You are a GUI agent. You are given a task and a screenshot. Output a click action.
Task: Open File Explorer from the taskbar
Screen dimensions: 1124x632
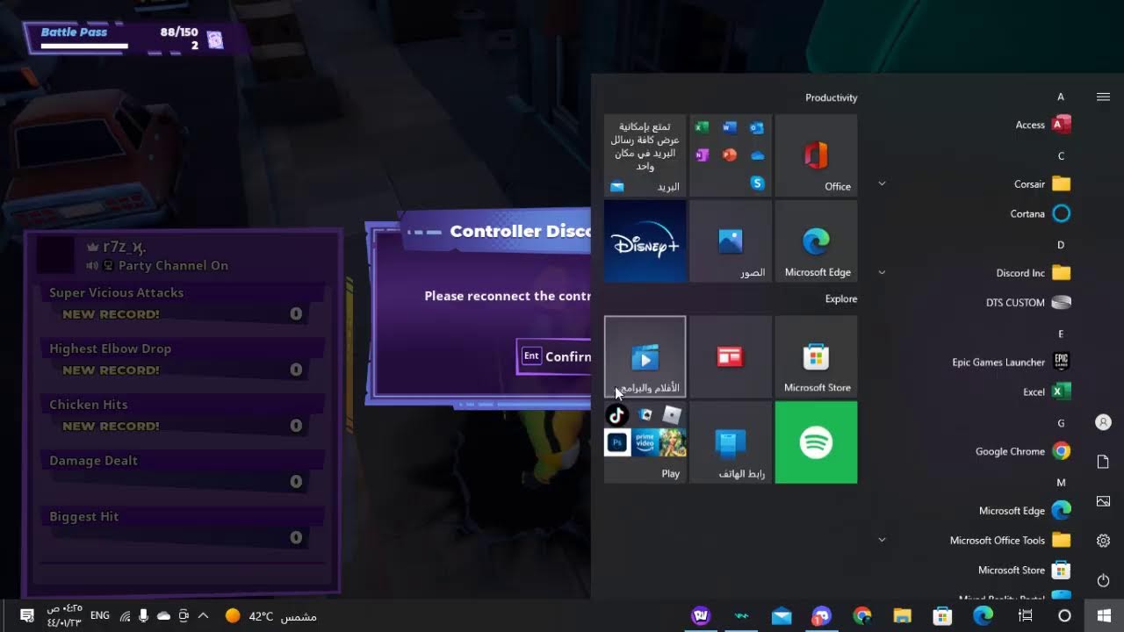pos(902,615)
